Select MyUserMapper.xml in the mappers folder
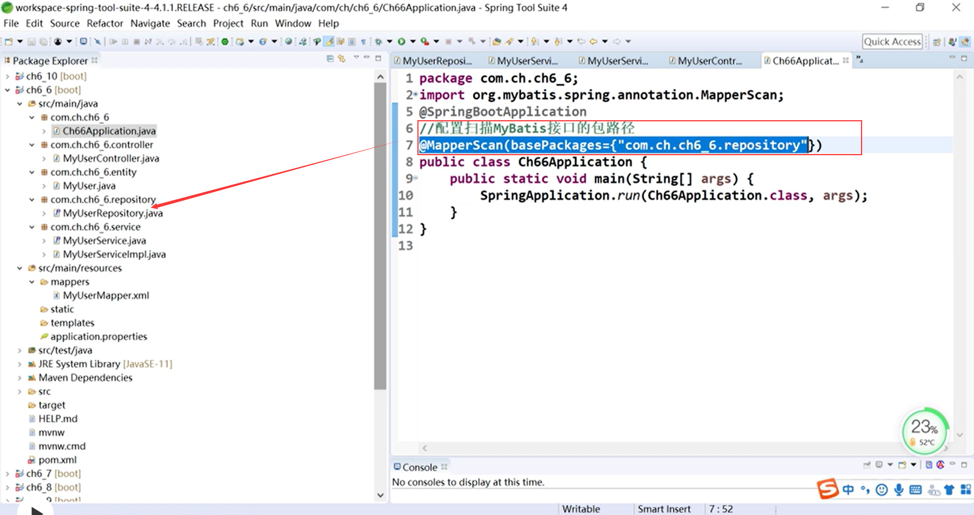Screen dimensions: 974x515 pos(106,296)
